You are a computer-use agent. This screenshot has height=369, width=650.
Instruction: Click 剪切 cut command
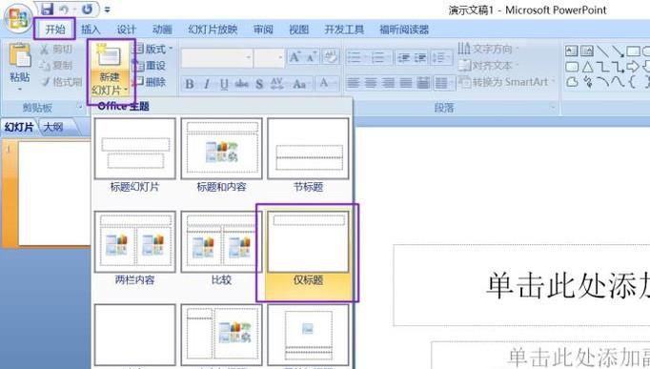click(x=57, y=50)
